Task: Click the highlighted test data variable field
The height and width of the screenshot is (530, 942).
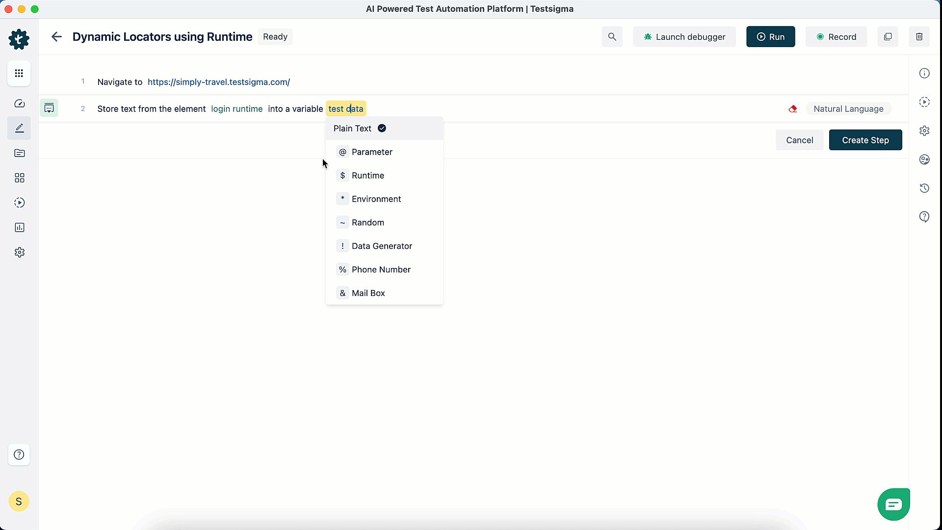Action: click(346, 108)
